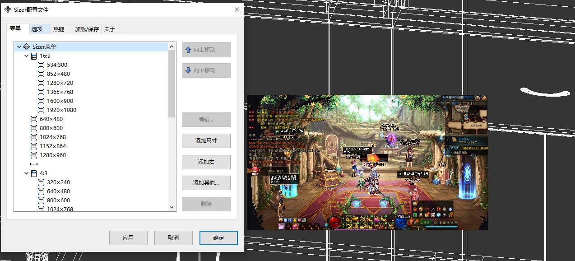Image resolution: width=575 pixels, height=261 pixels.
Task: Click the 向下移动 button
Action: 206,70
